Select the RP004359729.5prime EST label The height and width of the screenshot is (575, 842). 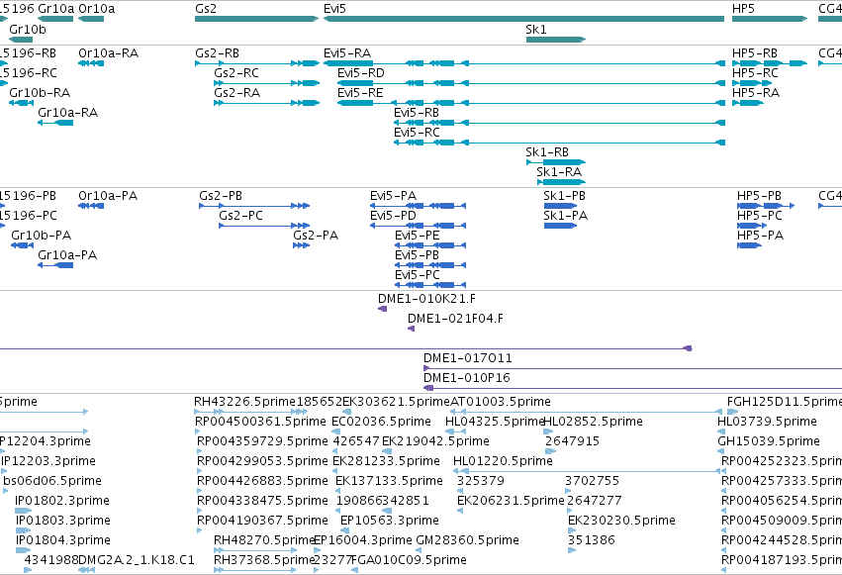(262, 441)
